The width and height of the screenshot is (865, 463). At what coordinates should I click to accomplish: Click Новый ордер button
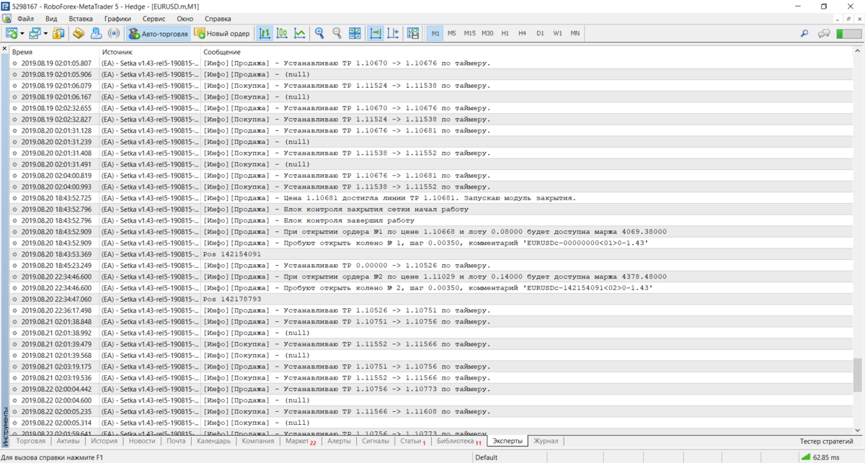(x=222, y=33)
